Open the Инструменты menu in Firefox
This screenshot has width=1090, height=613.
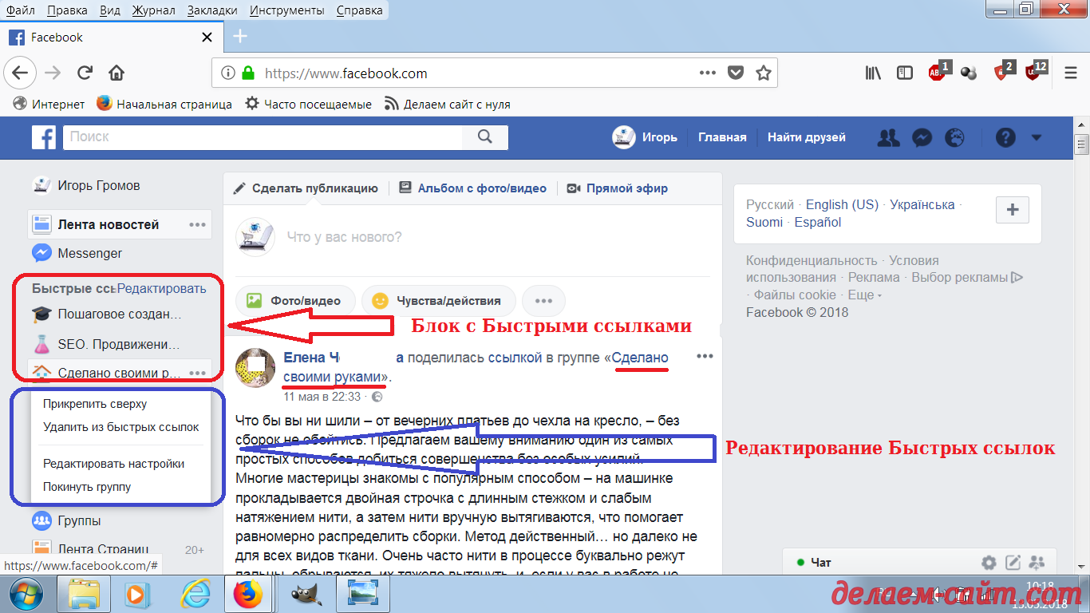286,10
